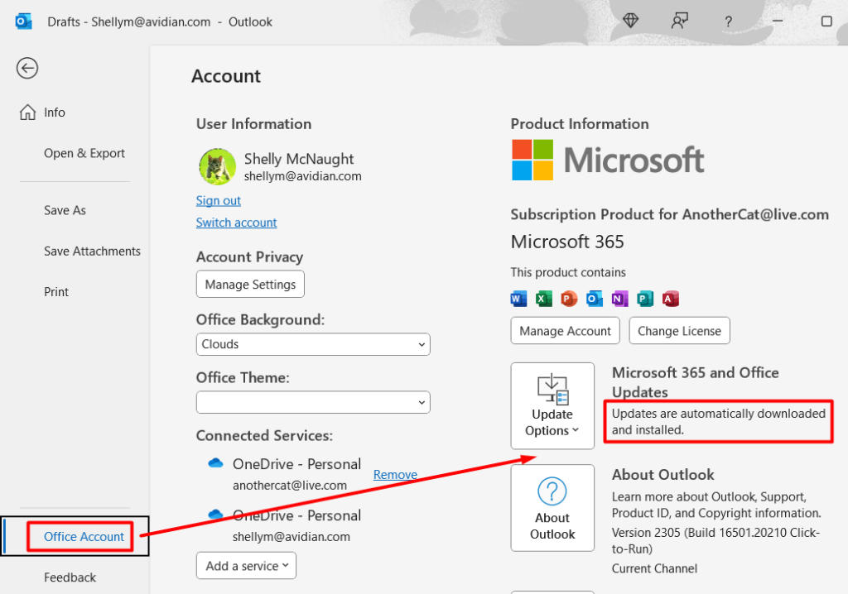
Task: Choose Save As in the sidebar
Action: (65, 210)
